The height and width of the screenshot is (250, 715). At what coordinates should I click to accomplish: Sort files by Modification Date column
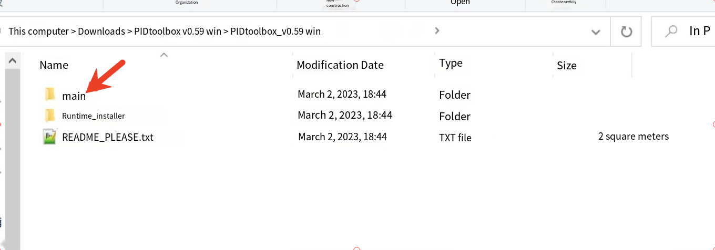[340, 65]
